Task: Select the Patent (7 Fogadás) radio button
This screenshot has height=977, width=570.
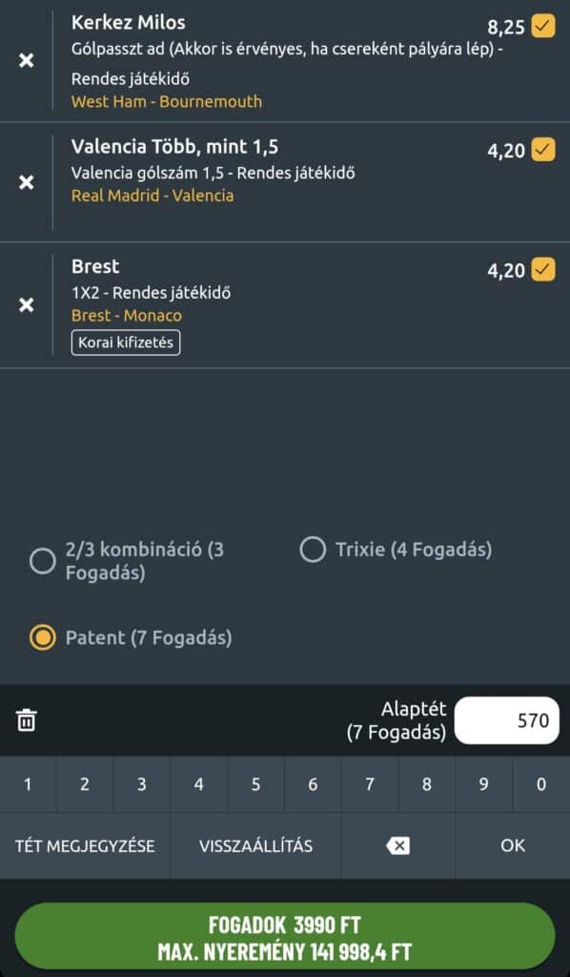Action: 43,638
